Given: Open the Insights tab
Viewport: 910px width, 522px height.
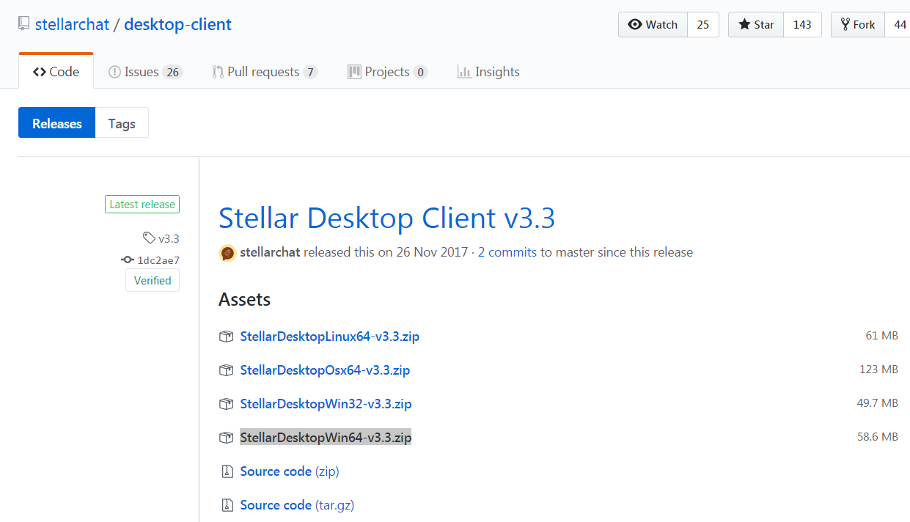Looking at the screenshot, I should point(488,72).
